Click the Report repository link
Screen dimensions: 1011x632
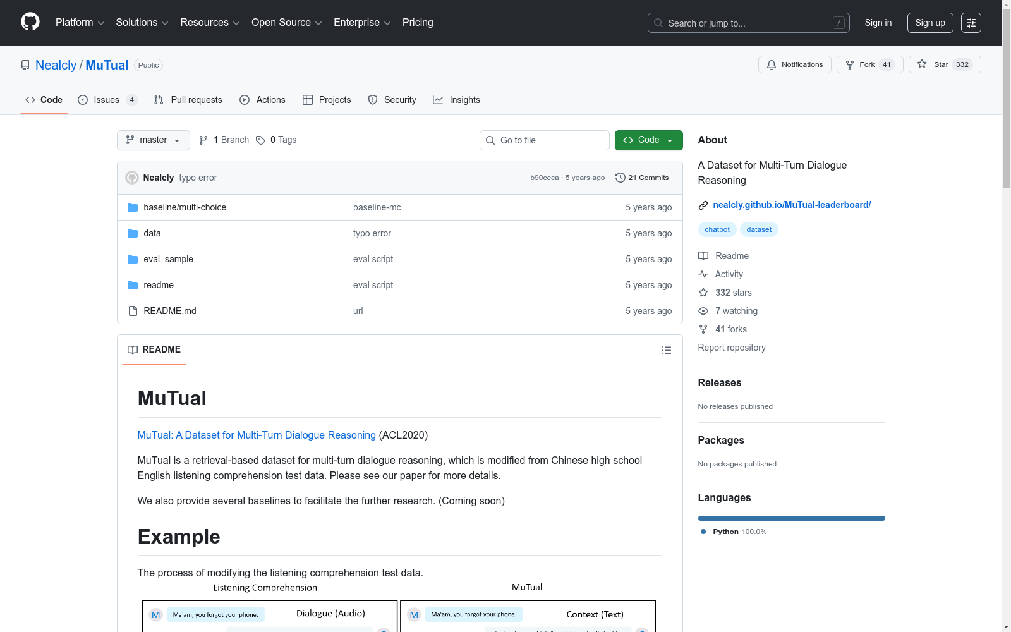(x=732, y=348)
